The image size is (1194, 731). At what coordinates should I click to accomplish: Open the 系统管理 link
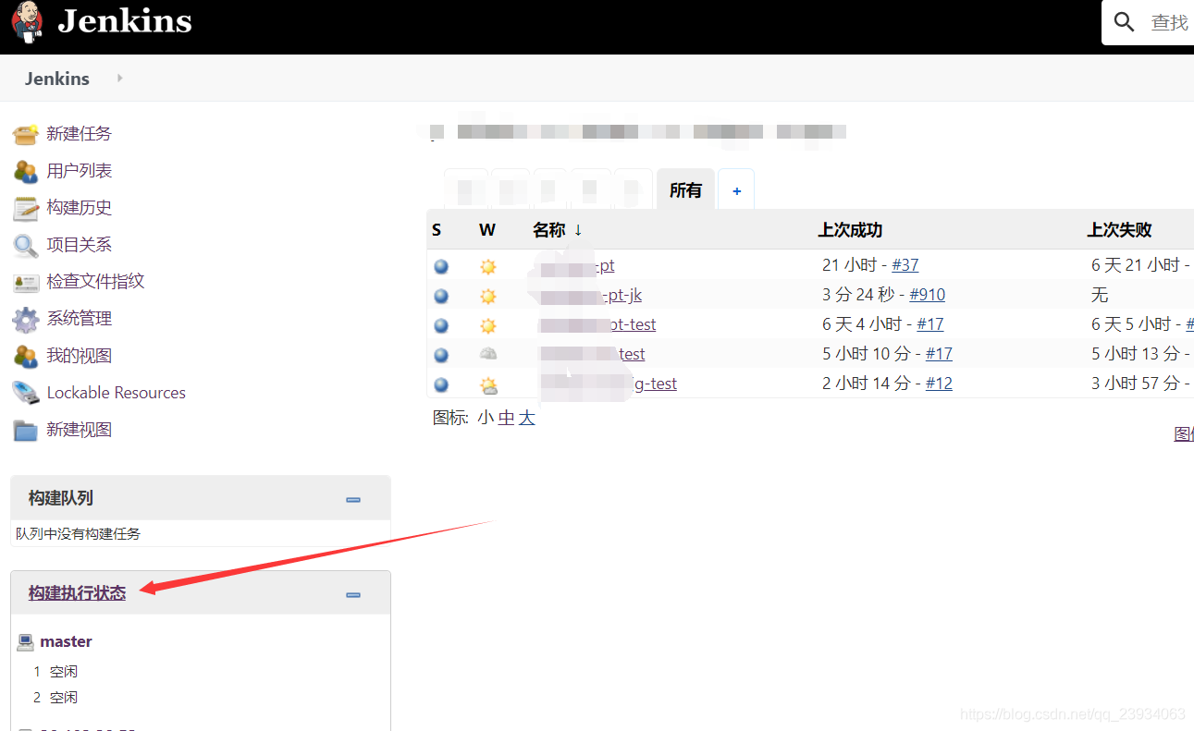(x=80, y=319)
